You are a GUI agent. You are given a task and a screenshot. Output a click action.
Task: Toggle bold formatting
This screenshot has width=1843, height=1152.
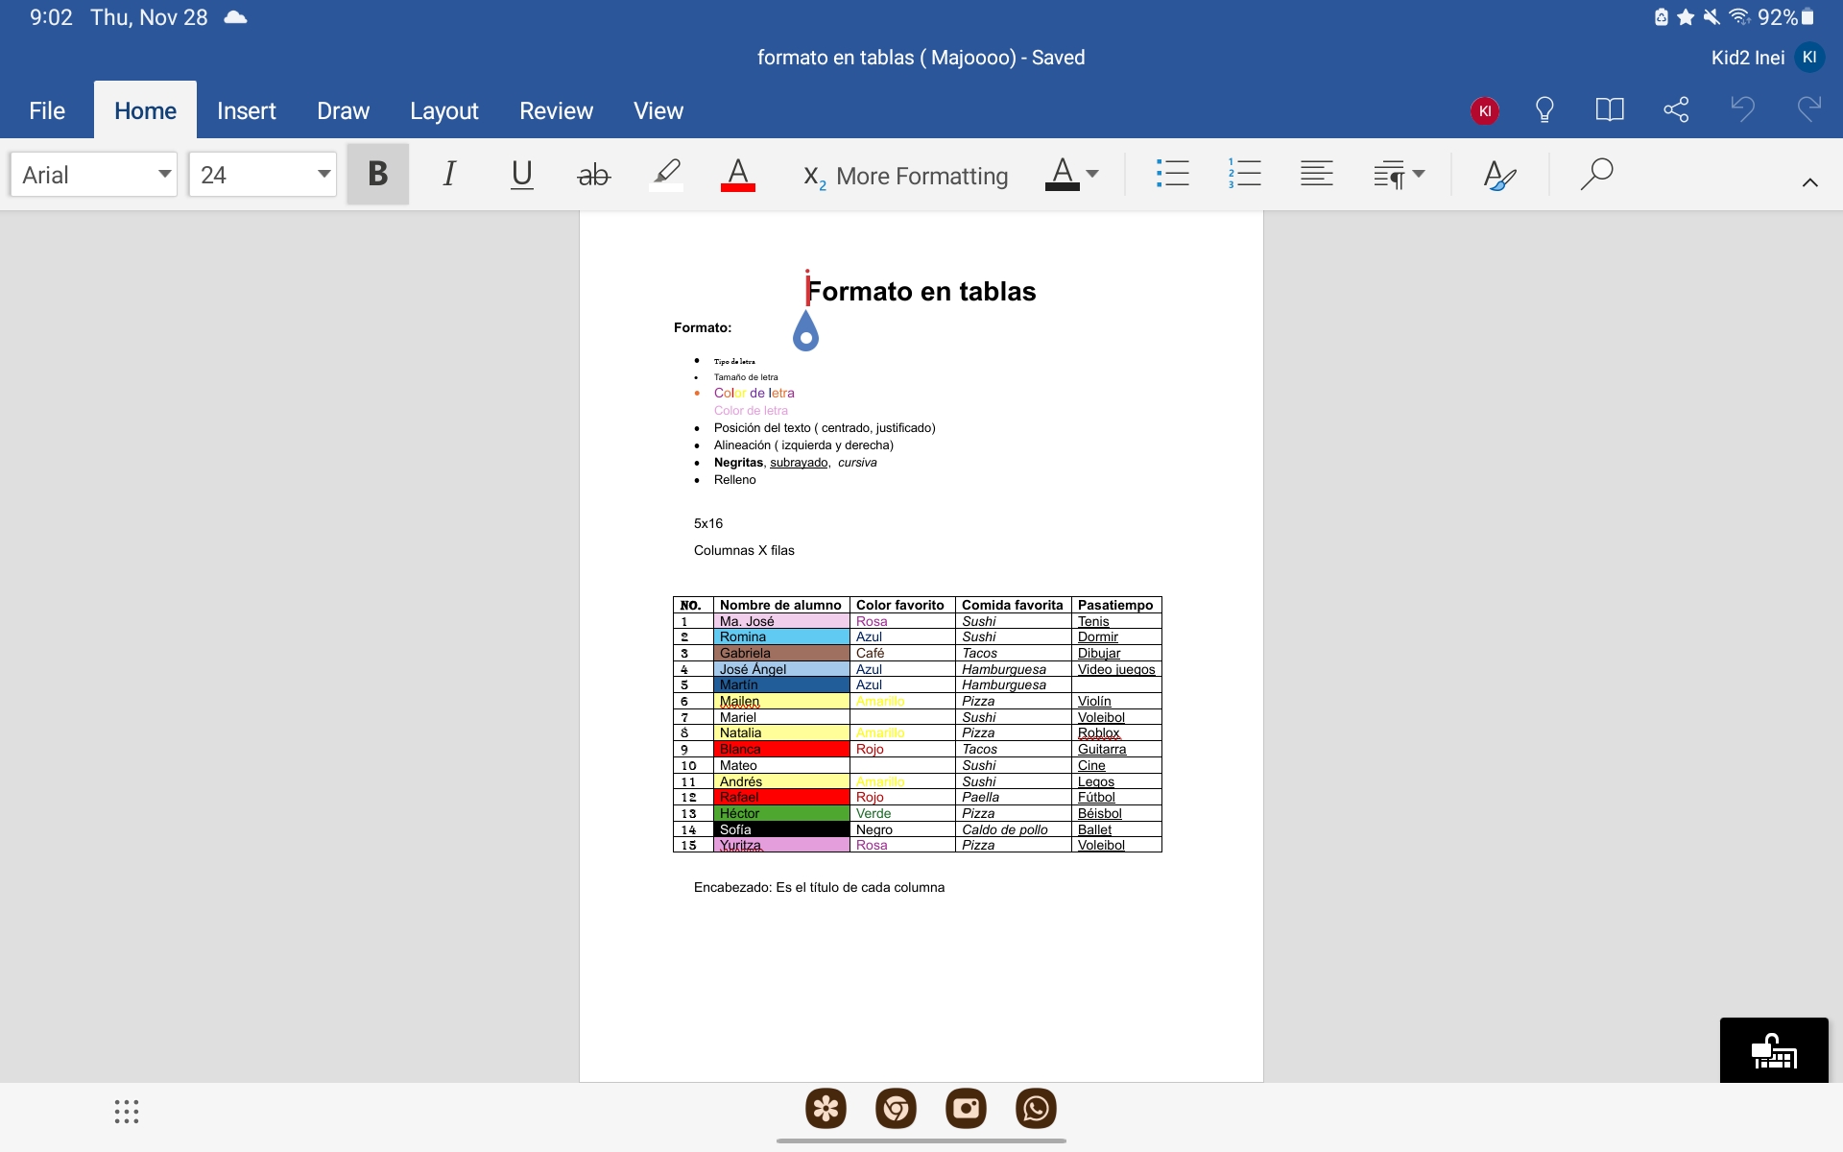click(377, 174)
